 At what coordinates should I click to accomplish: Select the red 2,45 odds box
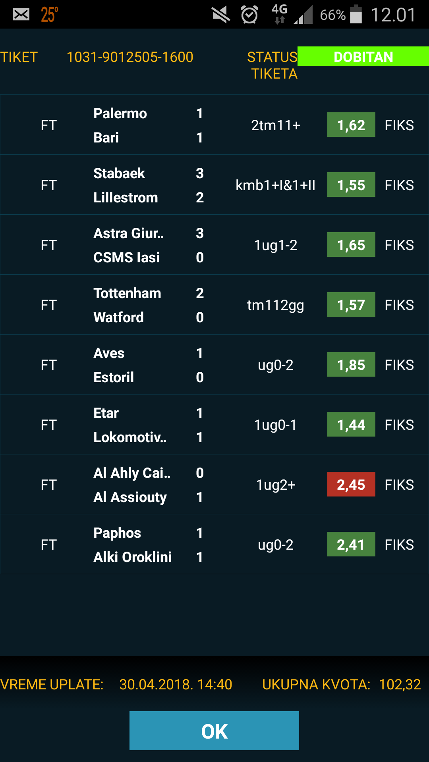click(x=351, y=484)
